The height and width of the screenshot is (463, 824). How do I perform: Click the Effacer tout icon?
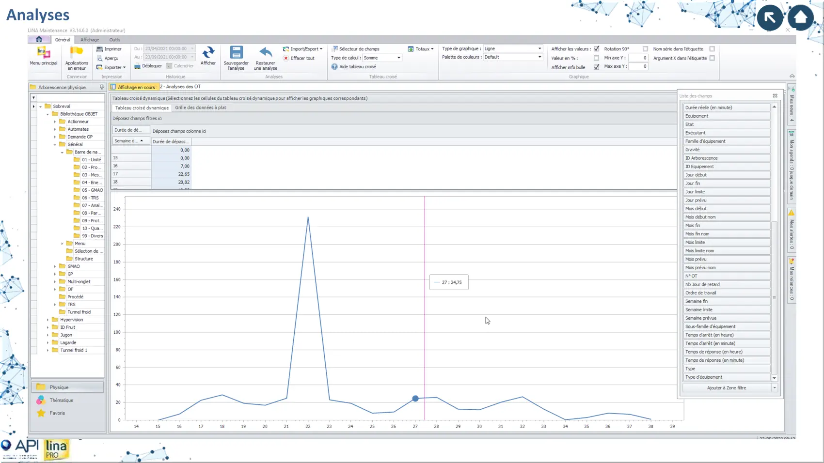pos(286,58)
